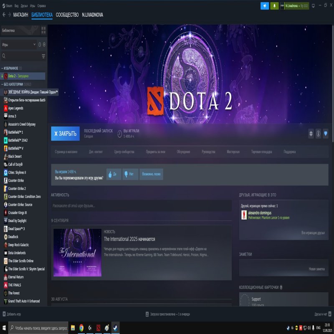
Task: Click the info icon next to the gear
Action: (318, 134)
